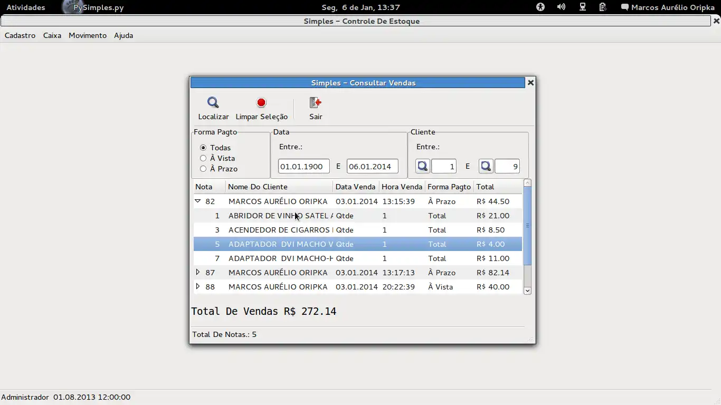This screenshot has width=721, height=405.
Task: Select the ABRIDOR DE VINHO SATEL item row
Action: (x=358, y=216)
